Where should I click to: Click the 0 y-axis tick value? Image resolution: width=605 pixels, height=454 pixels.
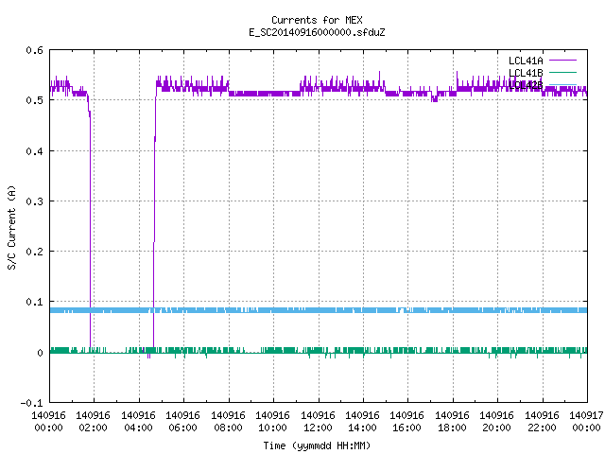40,353
